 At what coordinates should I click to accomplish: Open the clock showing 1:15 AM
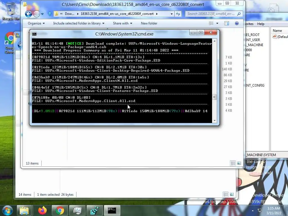coord(274,211)
